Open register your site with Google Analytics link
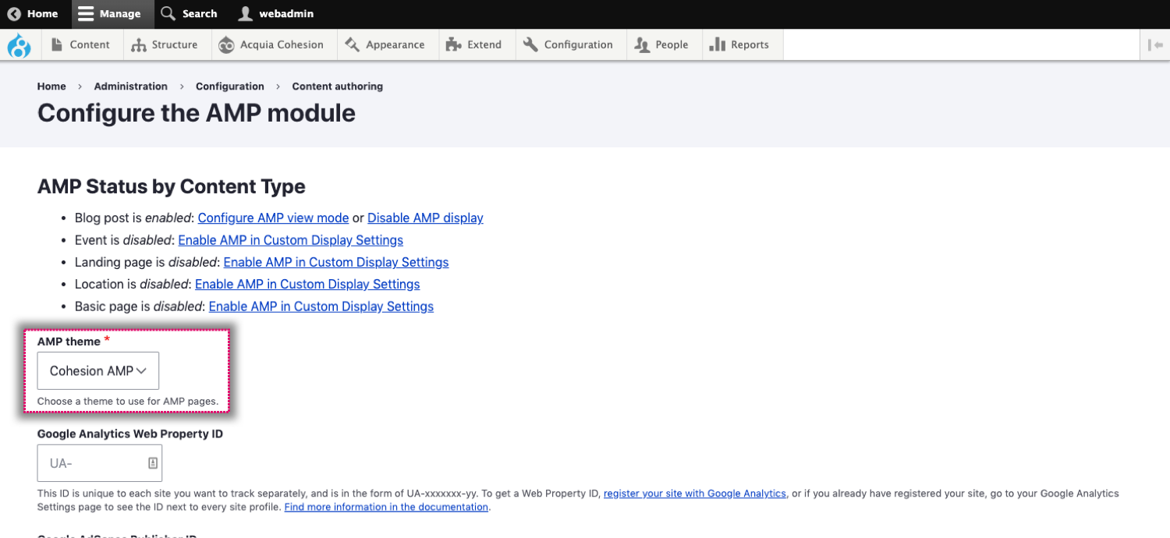1170x538 pixels. 695,494
